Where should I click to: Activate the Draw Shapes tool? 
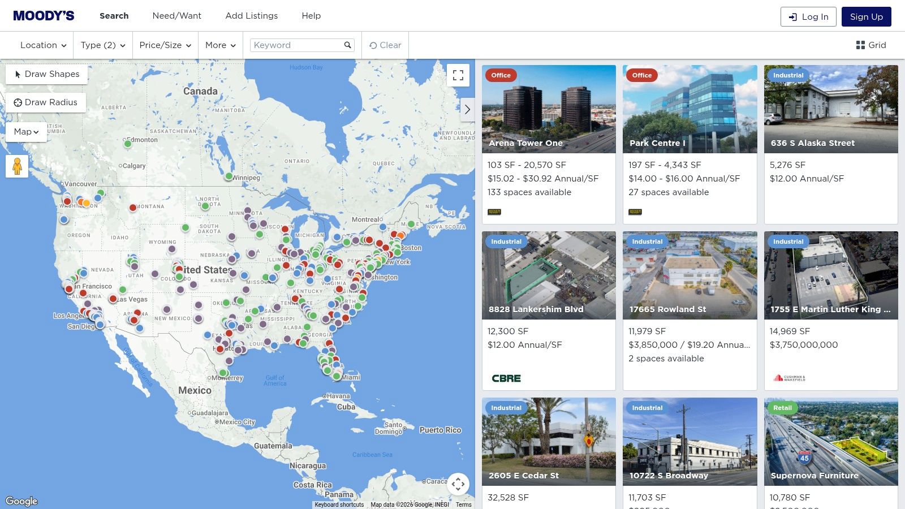click(x=47, y=74)
